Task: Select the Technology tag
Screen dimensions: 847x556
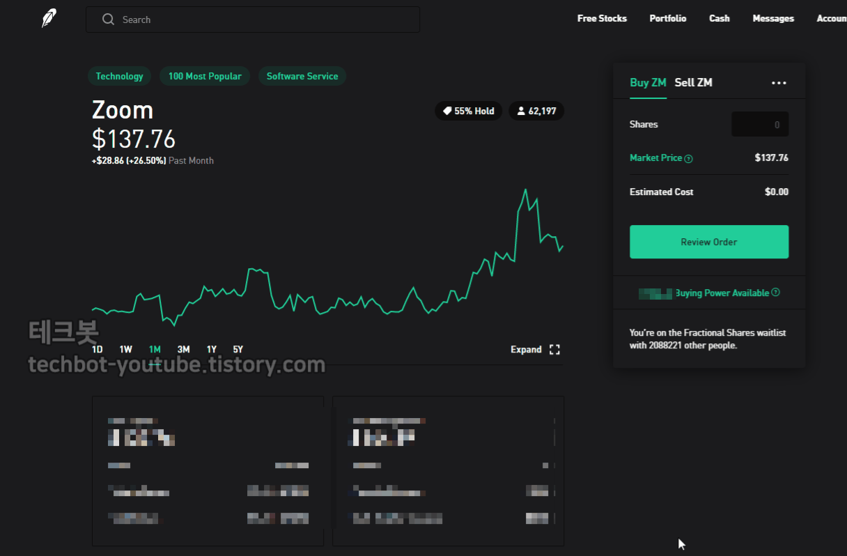Action: click(x=119, y=77)
